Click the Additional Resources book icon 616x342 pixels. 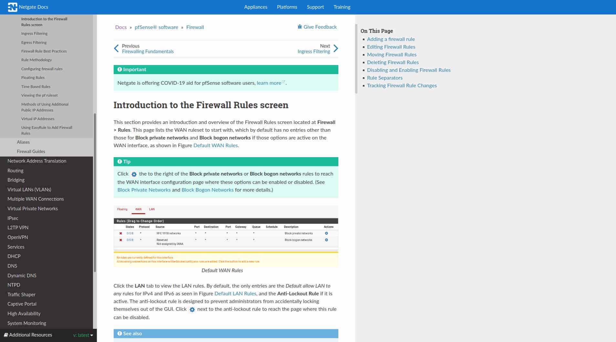[x=6, y=335]
